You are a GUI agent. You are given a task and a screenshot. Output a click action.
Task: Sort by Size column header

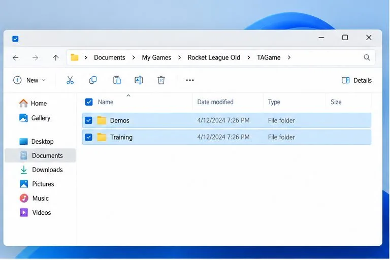[x=336, y=102]
